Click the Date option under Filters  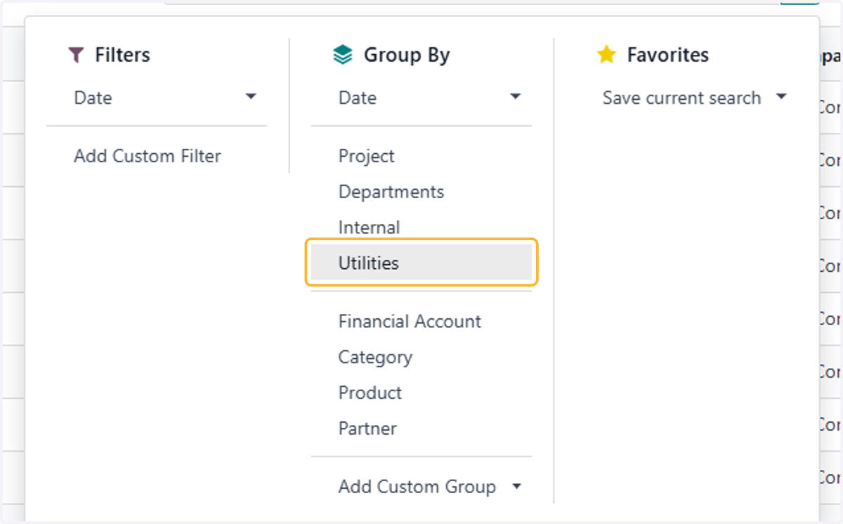click(93, 98)
